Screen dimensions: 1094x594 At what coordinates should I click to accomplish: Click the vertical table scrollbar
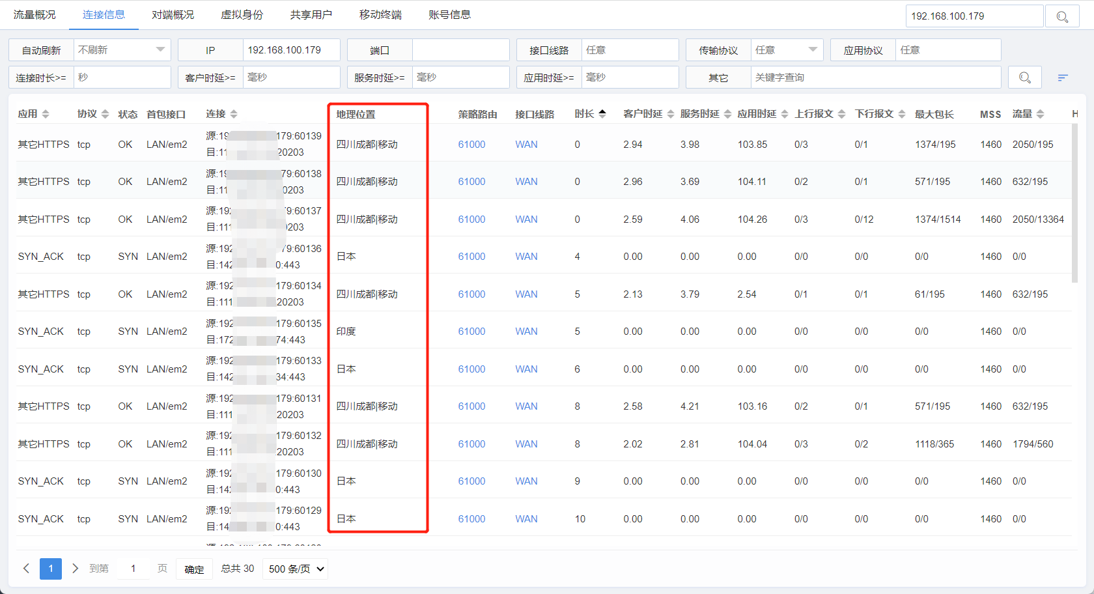tap(1074, 203)
